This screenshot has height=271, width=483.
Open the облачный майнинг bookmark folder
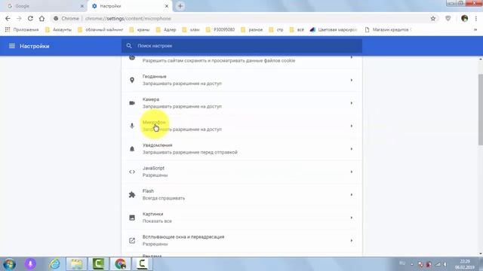coord(100,29)
